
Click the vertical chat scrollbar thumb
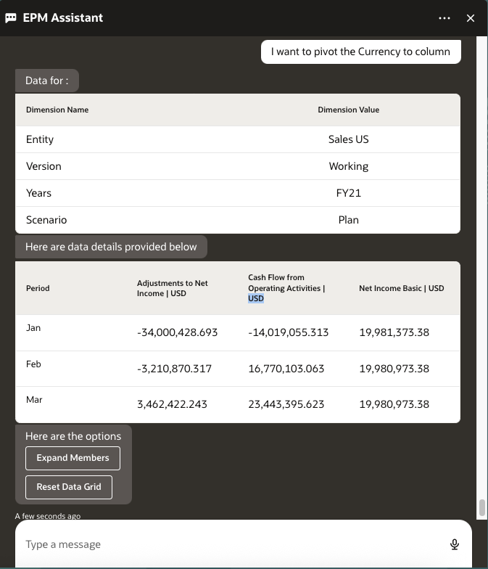point(481,507)
